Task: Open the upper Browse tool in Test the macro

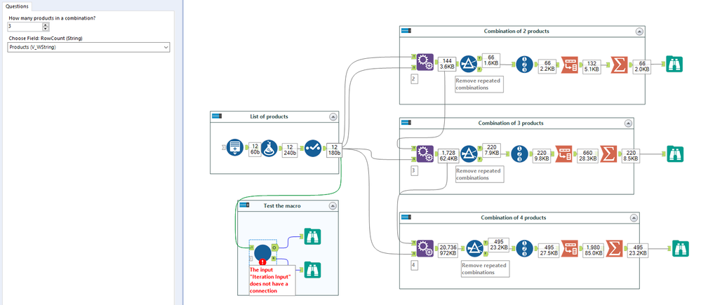Action: point(312,236)
